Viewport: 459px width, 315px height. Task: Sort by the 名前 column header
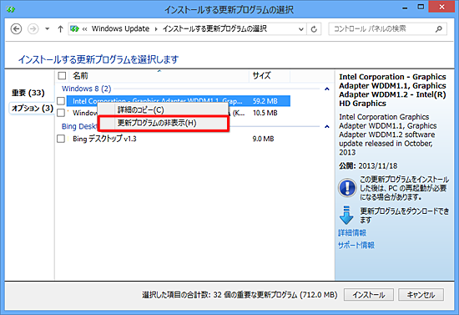coord(159,76)
